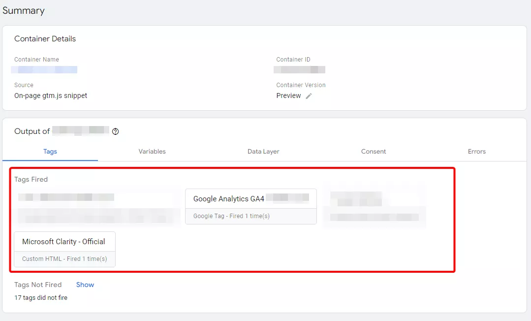The height and width of the screenshot is (321, 531).
Task: Open Microsoft Clarity - Official tag card
Action: point(64,249)
